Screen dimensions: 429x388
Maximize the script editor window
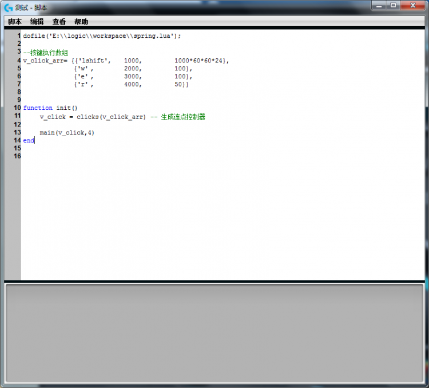click(394, 5)
